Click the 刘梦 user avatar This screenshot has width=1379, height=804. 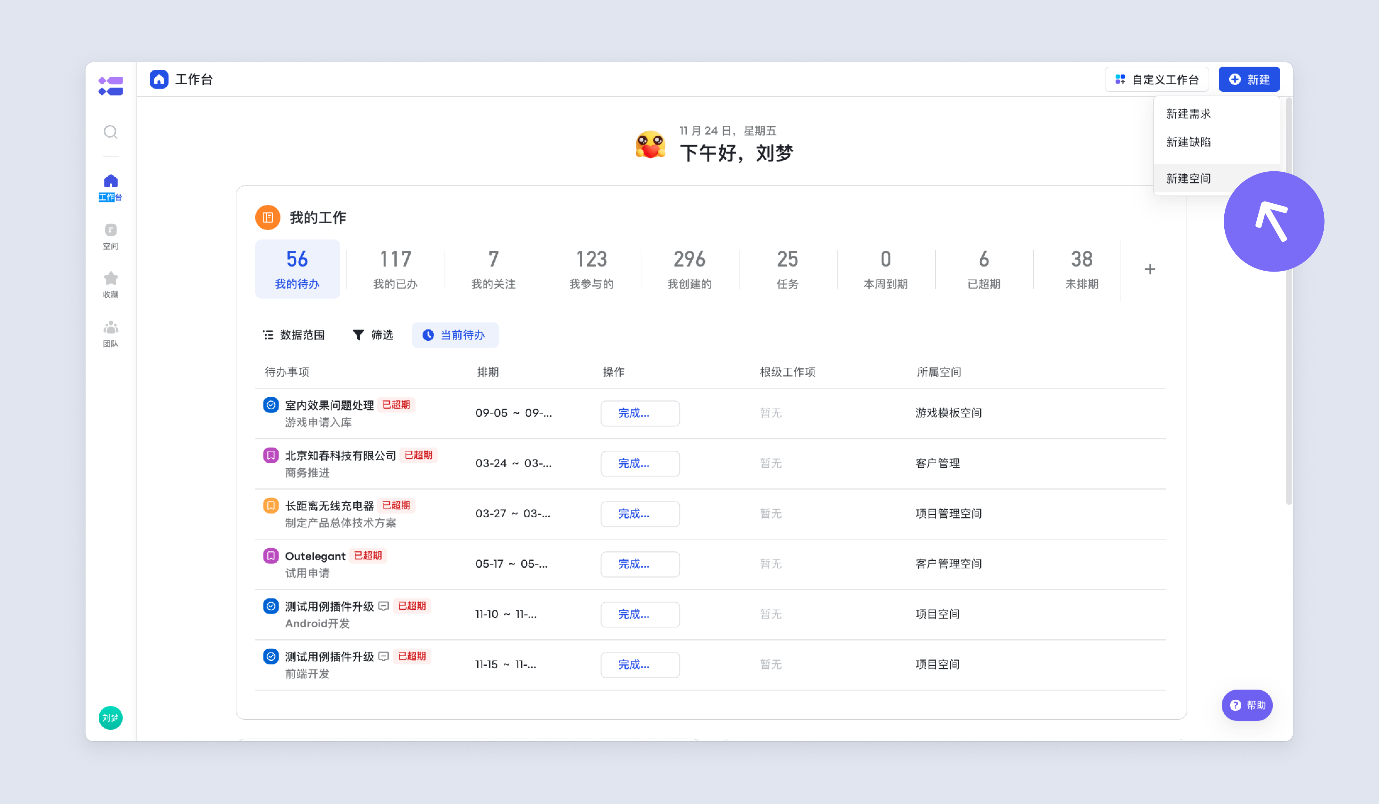coord(111,718)
